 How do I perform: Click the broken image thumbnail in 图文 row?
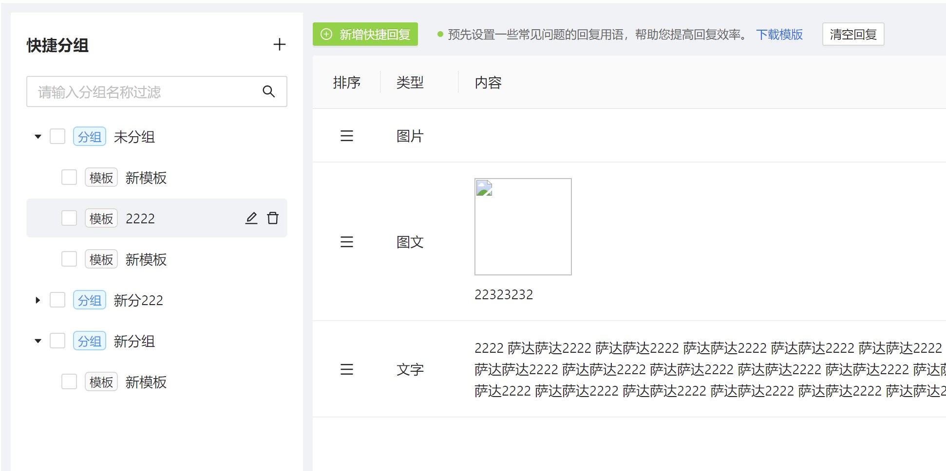point(523,227)
